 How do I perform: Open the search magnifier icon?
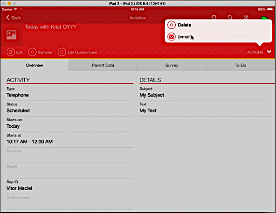230,17
